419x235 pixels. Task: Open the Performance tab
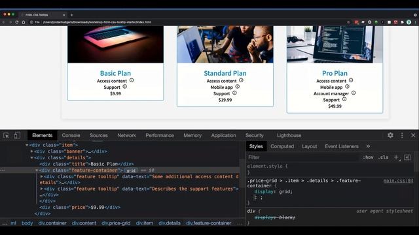[x=160, y=135]
